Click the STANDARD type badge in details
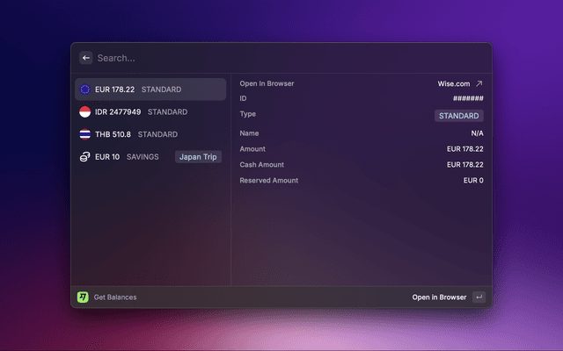This screenshot has width=563, height=351. coord(458,116)
